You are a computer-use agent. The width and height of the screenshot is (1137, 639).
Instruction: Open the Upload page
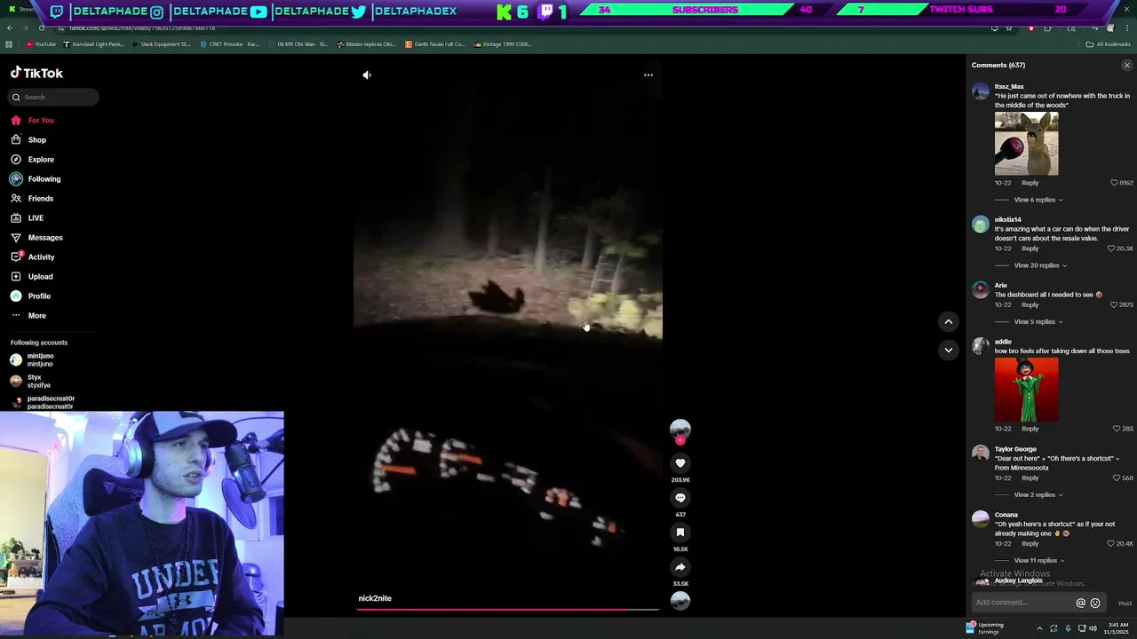32,276
